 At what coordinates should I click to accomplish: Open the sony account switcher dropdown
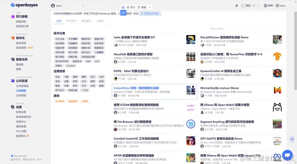(67, 6)
